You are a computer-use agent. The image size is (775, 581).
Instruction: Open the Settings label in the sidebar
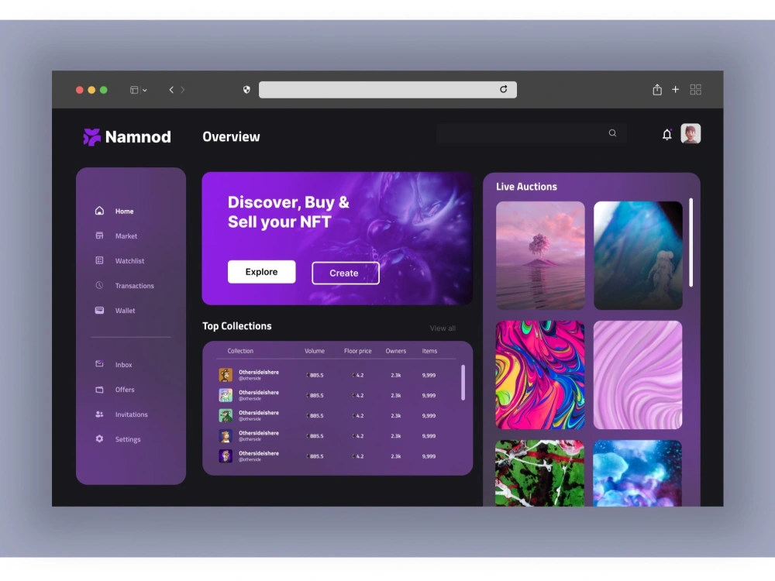pos(128,439)
